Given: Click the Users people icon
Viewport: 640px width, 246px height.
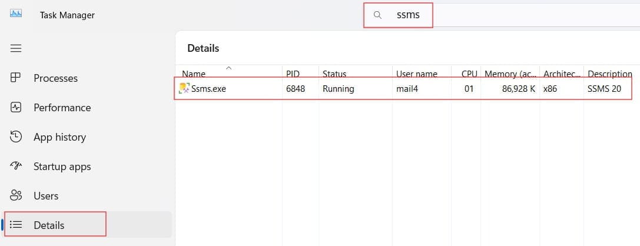Looking at the screenshot, I should 15,195.
